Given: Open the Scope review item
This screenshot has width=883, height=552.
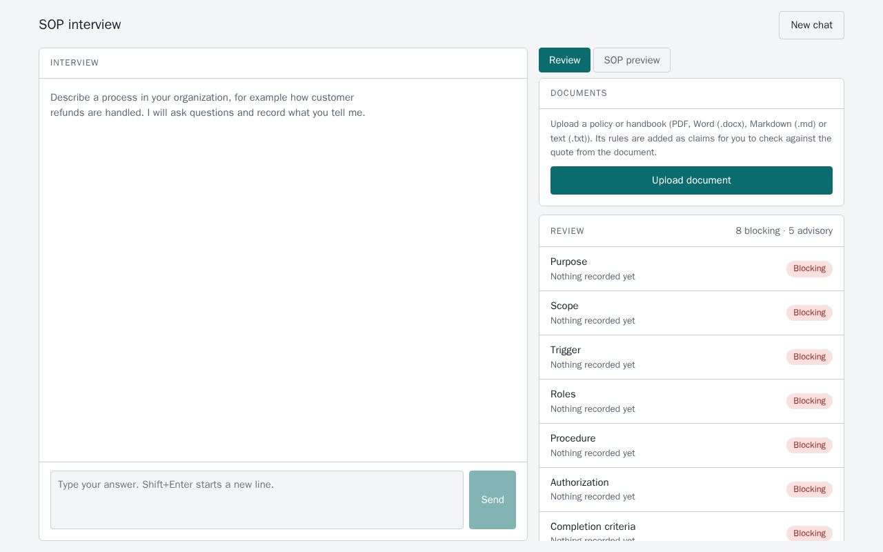Looking at the screenshot, I should tap(691, 313).
